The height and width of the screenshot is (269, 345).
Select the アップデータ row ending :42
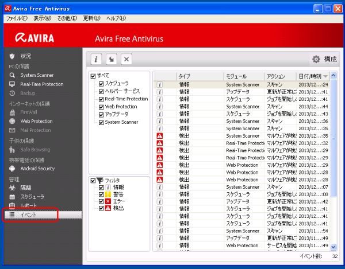tap(241, 202)
